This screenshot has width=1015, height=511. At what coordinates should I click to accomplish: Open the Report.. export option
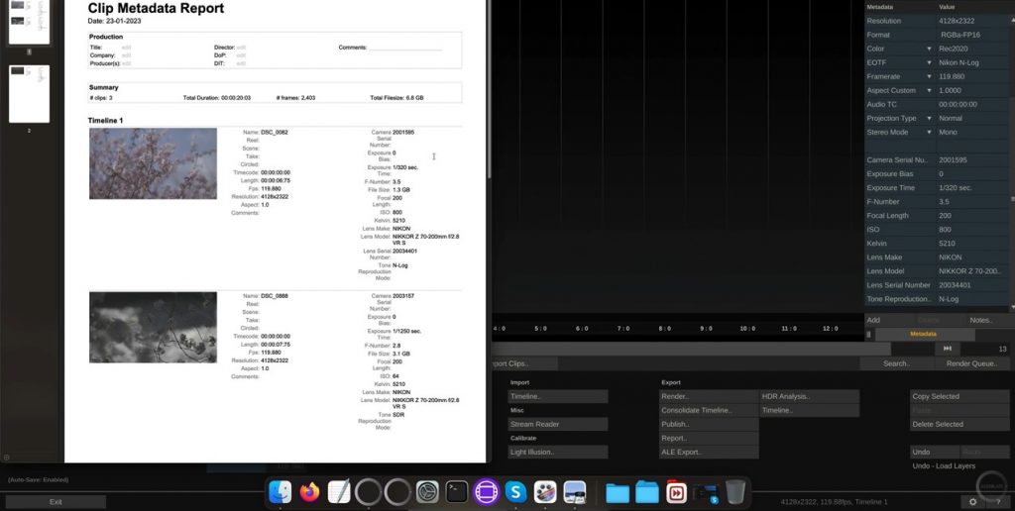708,438
